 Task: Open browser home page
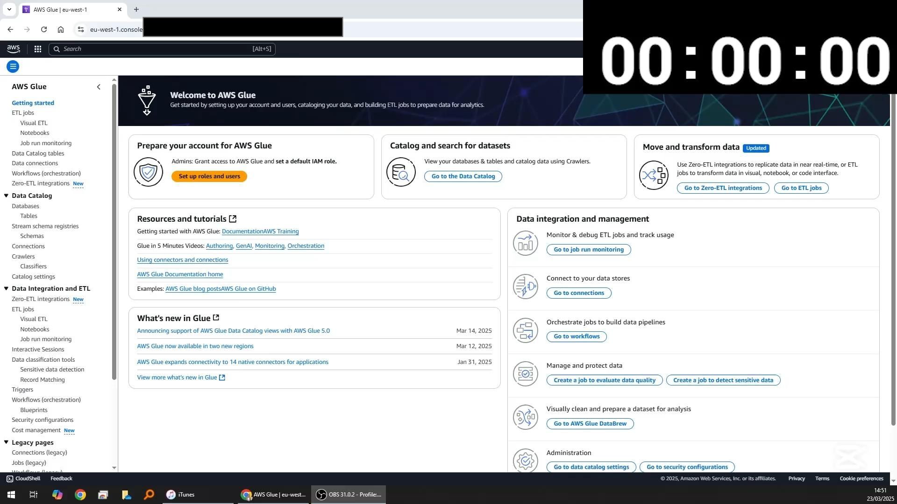pyautogui.click(x=61, y=29)
